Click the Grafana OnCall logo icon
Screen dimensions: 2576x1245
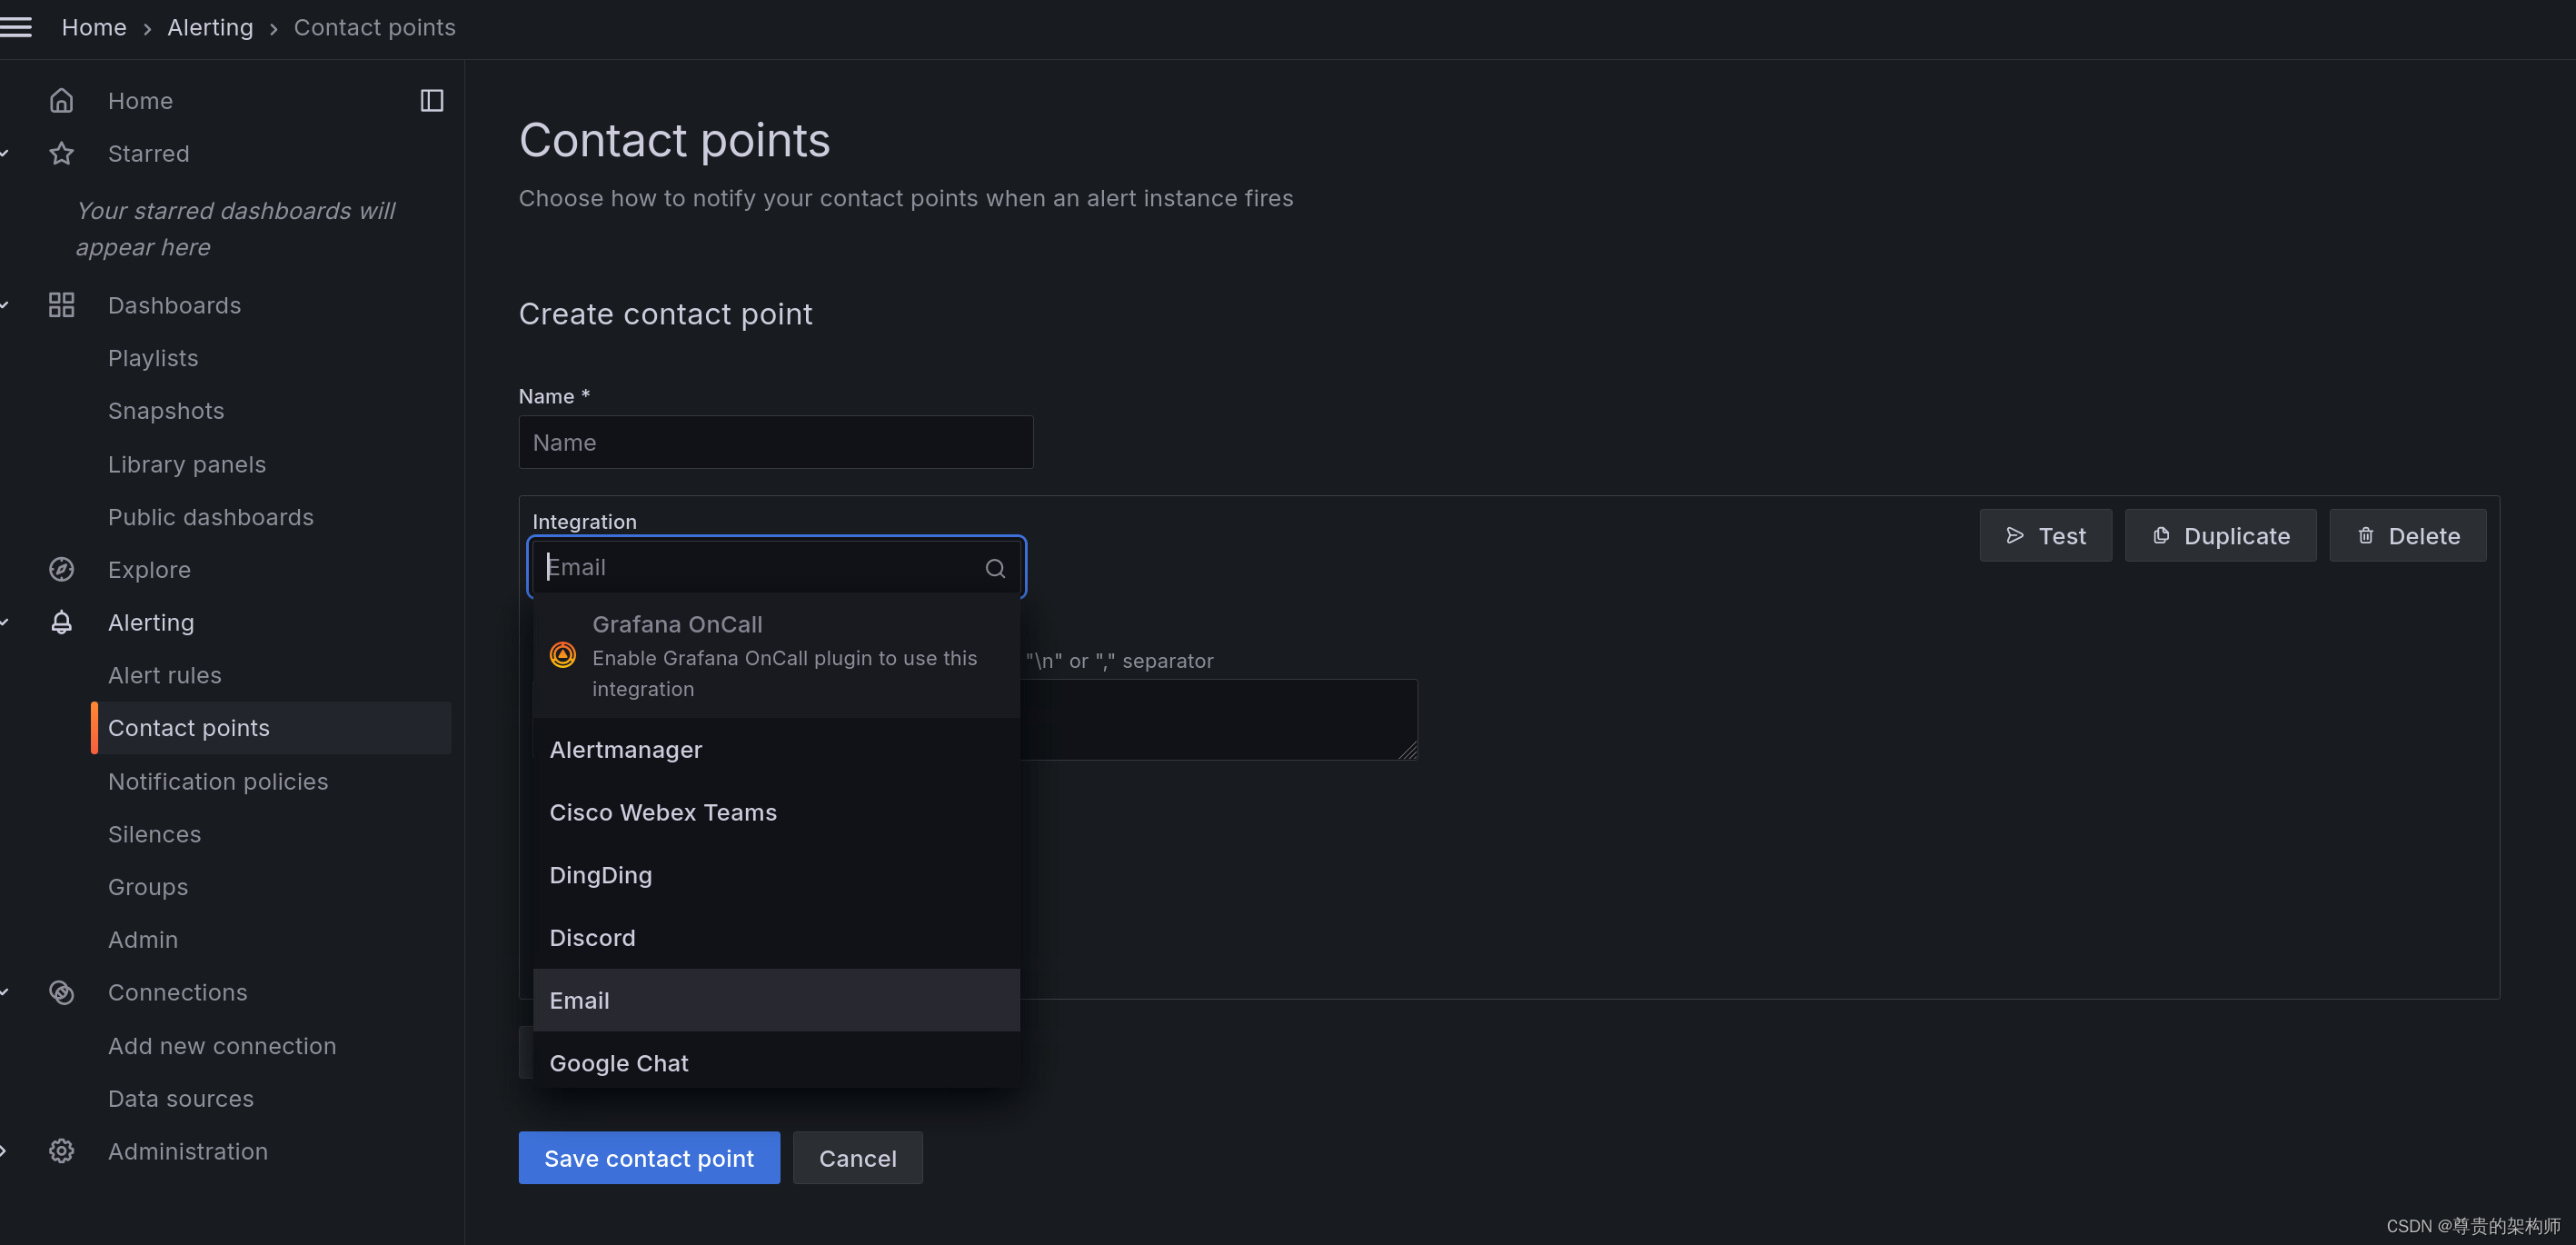click(562, 655)
